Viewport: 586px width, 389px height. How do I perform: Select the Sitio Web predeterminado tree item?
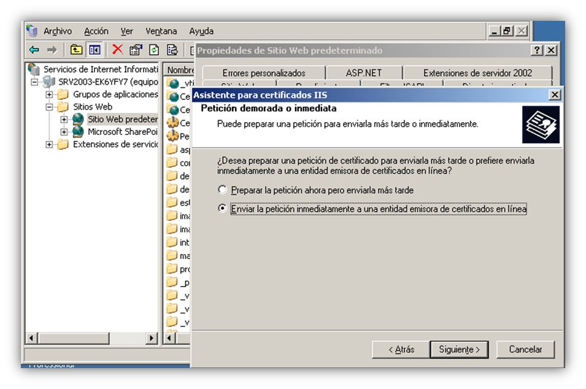[x=123, y=119]
